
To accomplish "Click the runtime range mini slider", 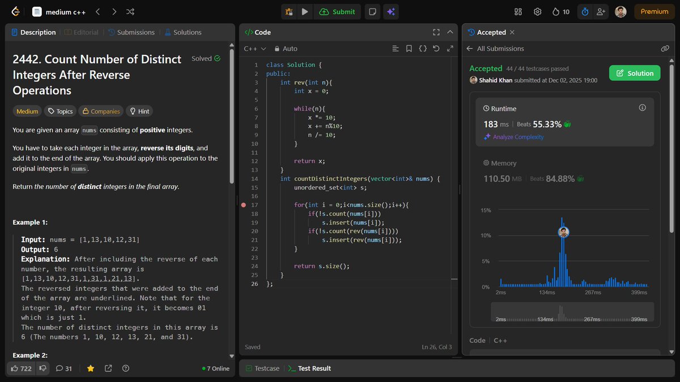I will 572,312.
